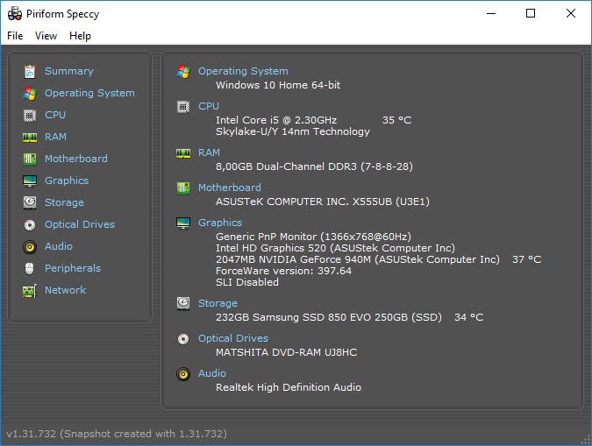Click the Storage drive icon in main panel
The image size is (592, 446).
[183, 303]
